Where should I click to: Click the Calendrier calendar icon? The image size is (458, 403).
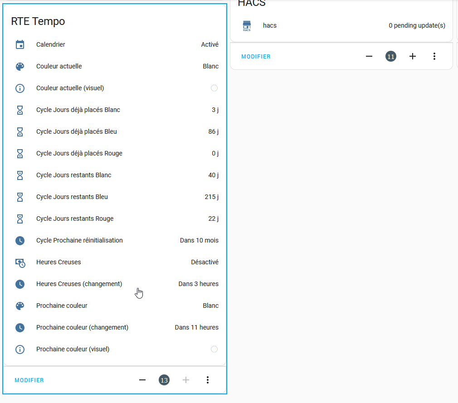point(20,45)
